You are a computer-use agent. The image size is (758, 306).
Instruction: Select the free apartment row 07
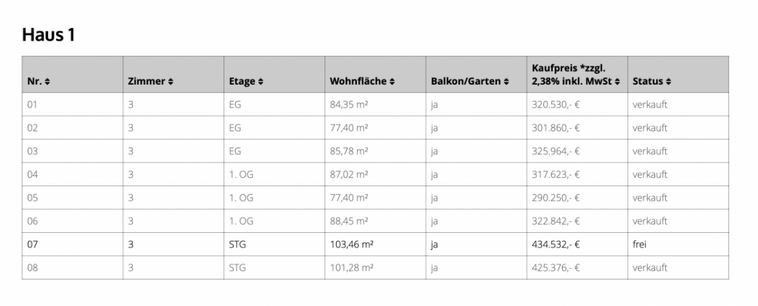click(33, 244)
